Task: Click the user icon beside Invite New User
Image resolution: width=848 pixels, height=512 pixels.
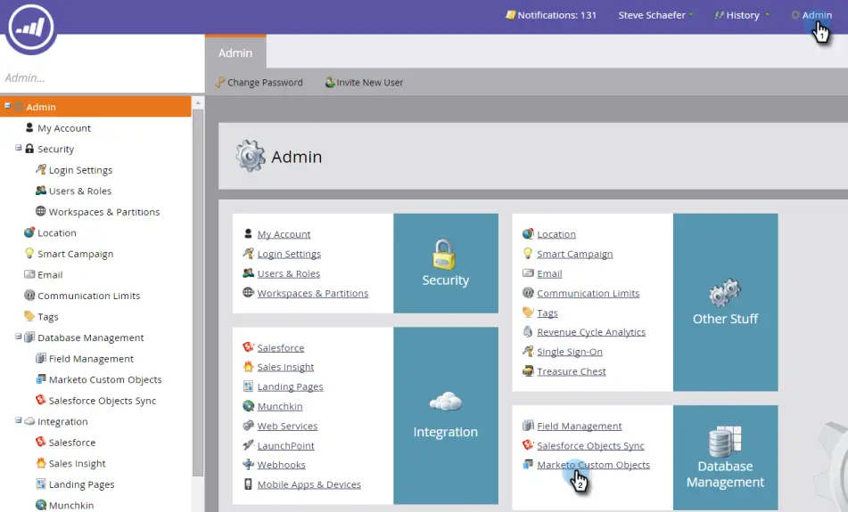Action: point(329,82)
